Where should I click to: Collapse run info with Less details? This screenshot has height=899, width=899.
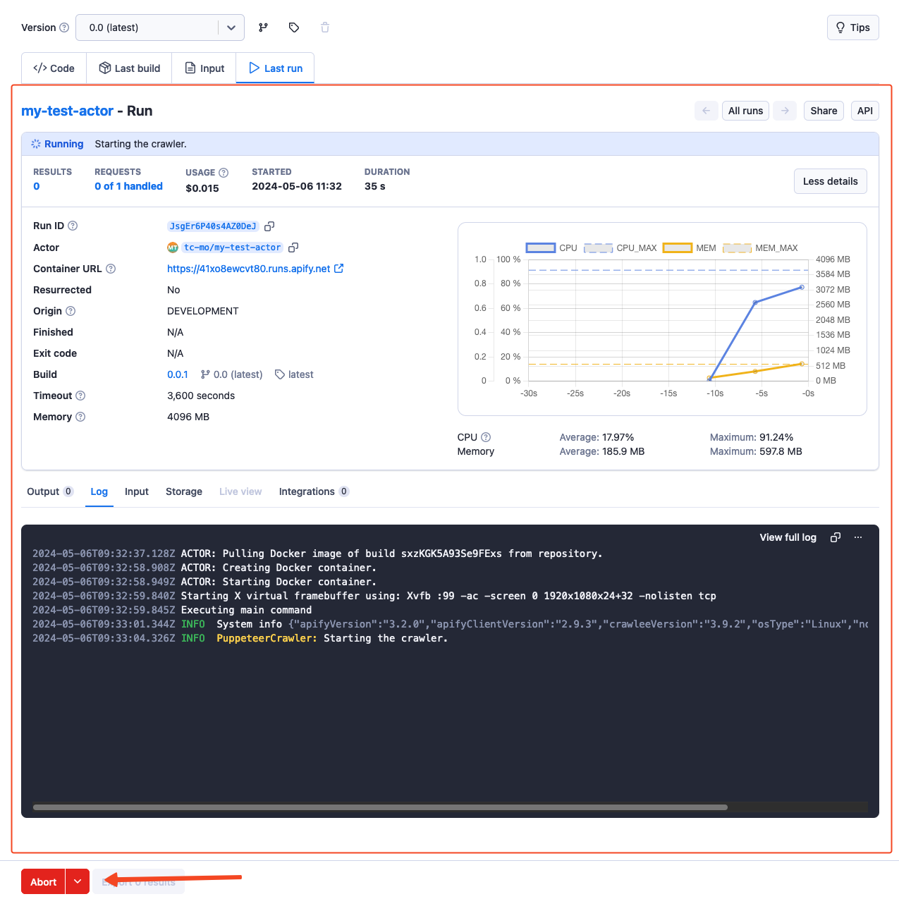[x=830, y=181]
